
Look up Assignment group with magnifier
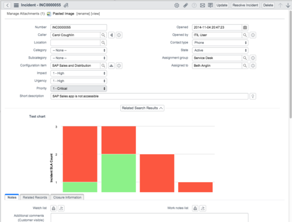(245, 58)
